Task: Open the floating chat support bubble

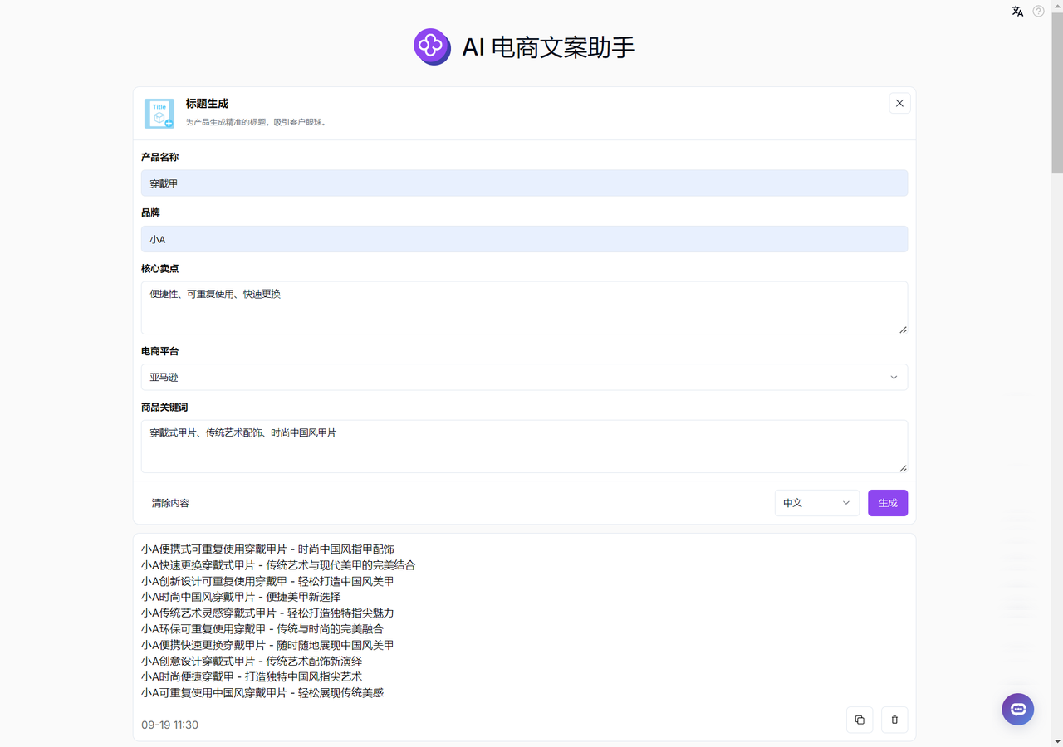Action: coord(1017,710)
